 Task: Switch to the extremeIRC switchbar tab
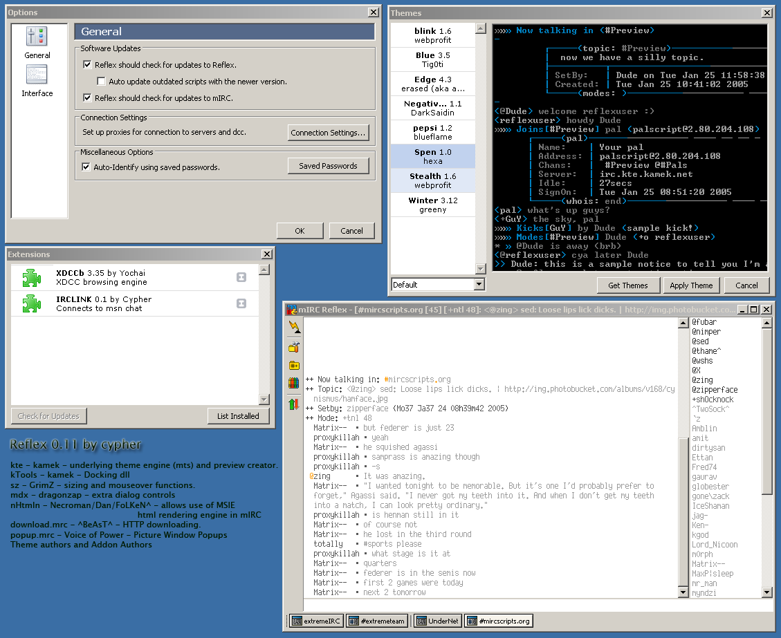316,621
